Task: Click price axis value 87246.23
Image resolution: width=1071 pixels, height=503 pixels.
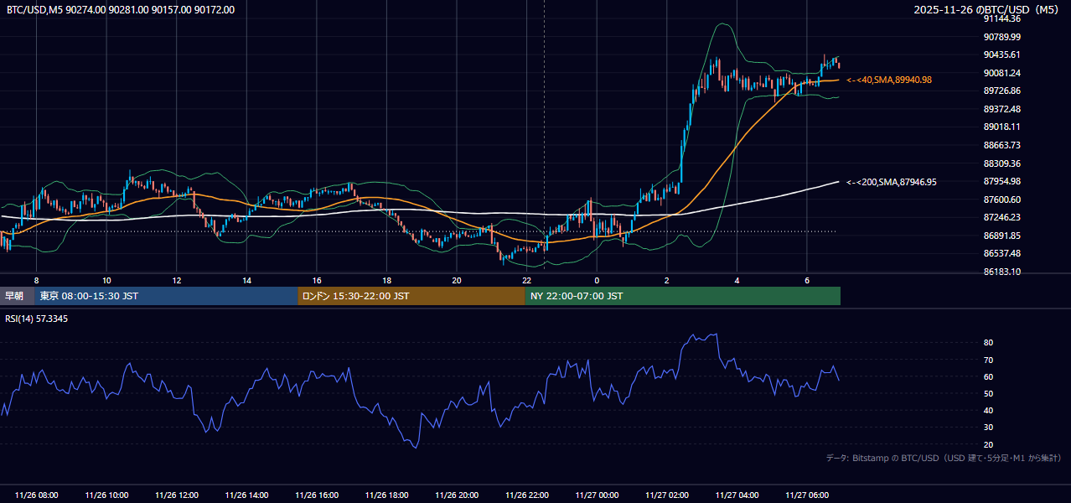Action: click(1002, 217)
